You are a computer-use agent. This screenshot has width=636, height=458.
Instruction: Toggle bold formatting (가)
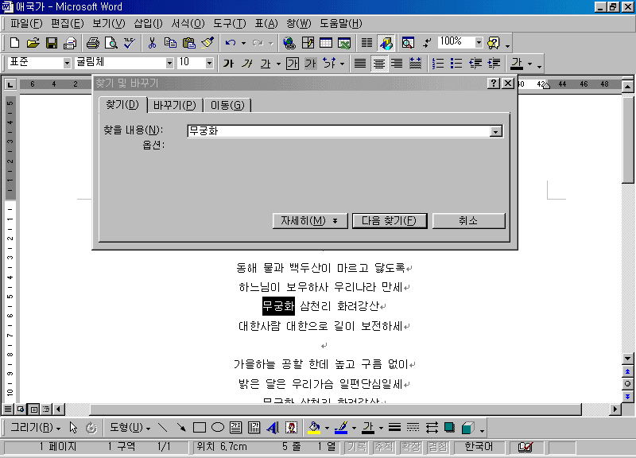point(228,64)
